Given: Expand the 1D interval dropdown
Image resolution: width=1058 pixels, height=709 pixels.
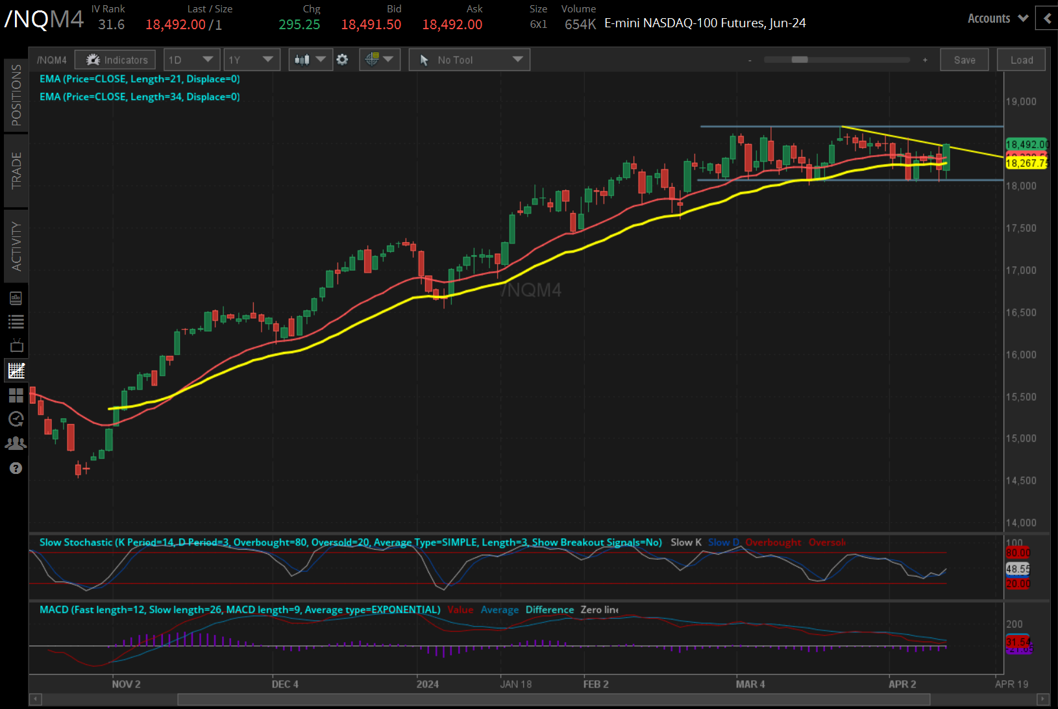Looking at the screenshot, I should [x=191, y=60].
